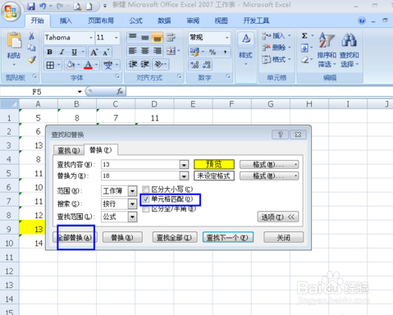393x315 pixels.
Task: Open Excel help question mark
Action: click(362, 21)
